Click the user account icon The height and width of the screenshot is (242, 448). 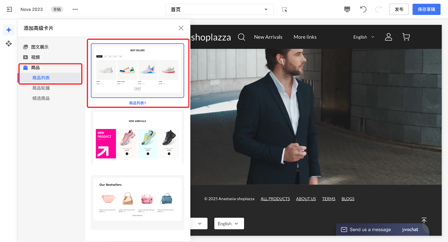point(388,37)
